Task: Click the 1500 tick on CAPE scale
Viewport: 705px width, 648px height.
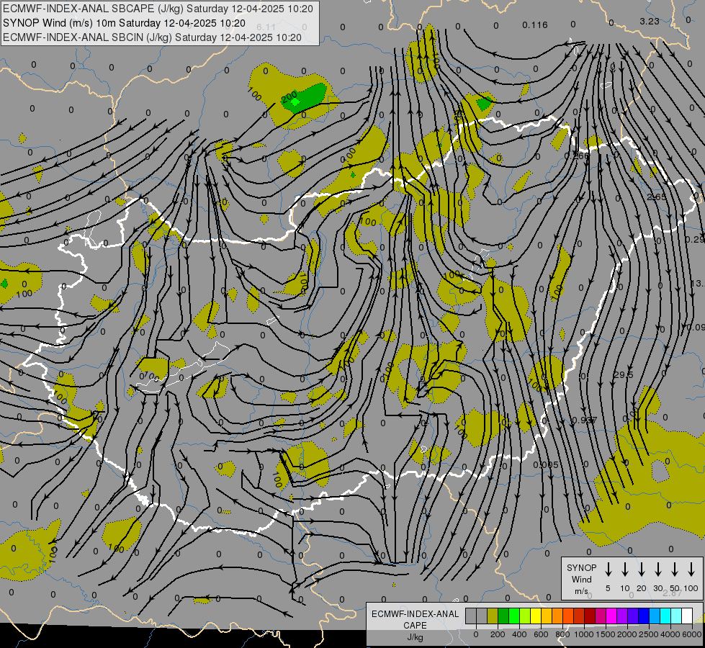Action: tap(605, 634)
